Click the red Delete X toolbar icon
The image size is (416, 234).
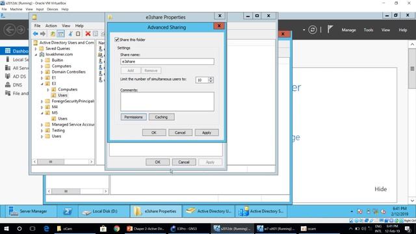coord(88,34)
